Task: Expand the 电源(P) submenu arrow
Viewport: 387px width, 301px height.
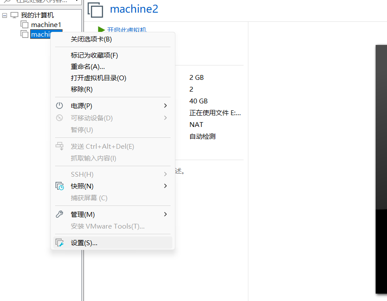Action: click(165, 106)
